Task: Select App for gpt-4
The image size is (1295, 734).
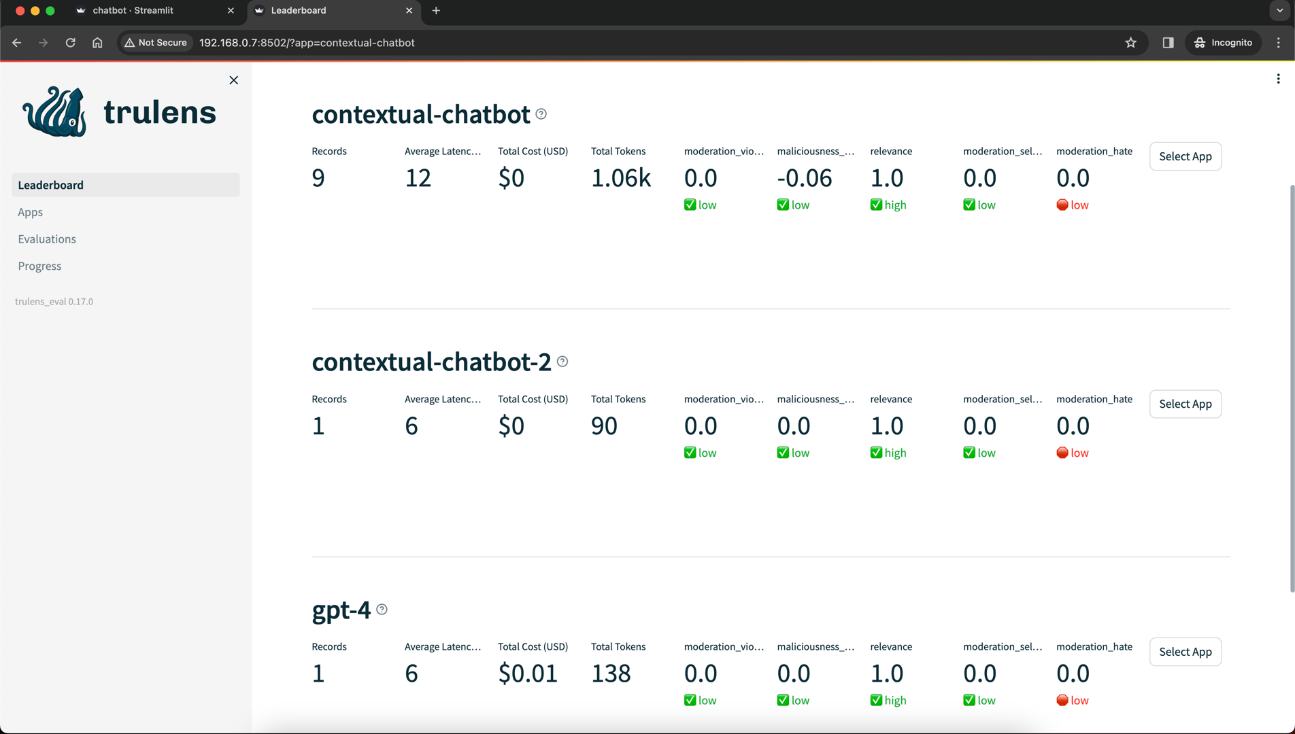Action: 1185,652
